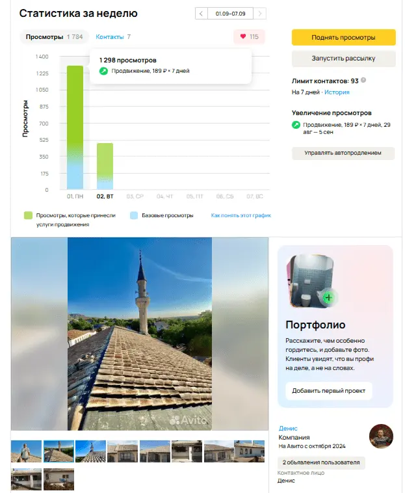Click the Запустить рассылку button
Viewport: 405px width, 493px height.
click(x=343, y=59)
